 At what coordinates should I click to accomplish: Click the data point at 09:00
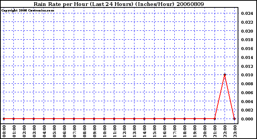[x=94, y=119]
